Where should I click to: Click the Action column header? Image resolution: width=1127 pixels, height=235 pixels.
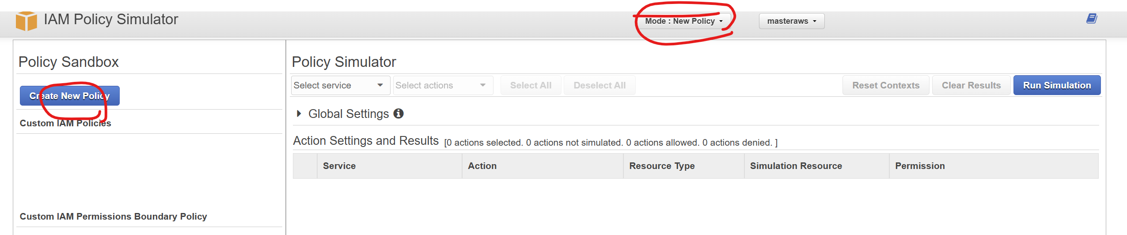click(x=482, y=166)
